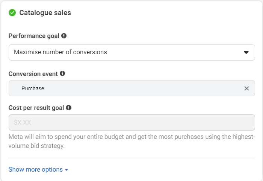The width and height of the screenshot is (263, 181).
Task: Click the Catalogue sales section heading
Action: click(45, 12)
